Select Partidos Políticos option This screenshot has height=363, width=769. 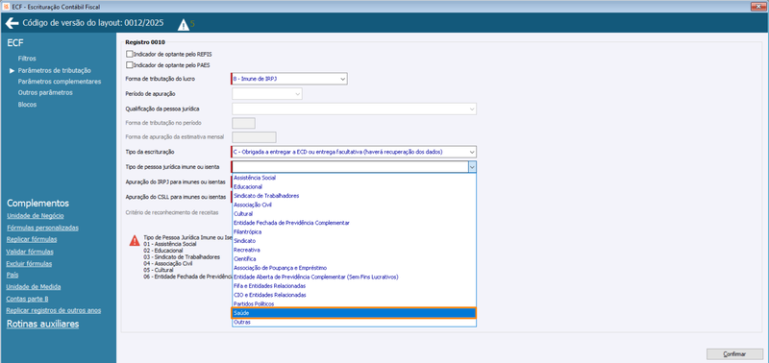pyautogui.click(x=354, y=303)
